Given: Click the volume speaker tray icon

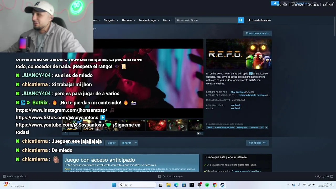Looking at the screenshot, I should [309, 185].
